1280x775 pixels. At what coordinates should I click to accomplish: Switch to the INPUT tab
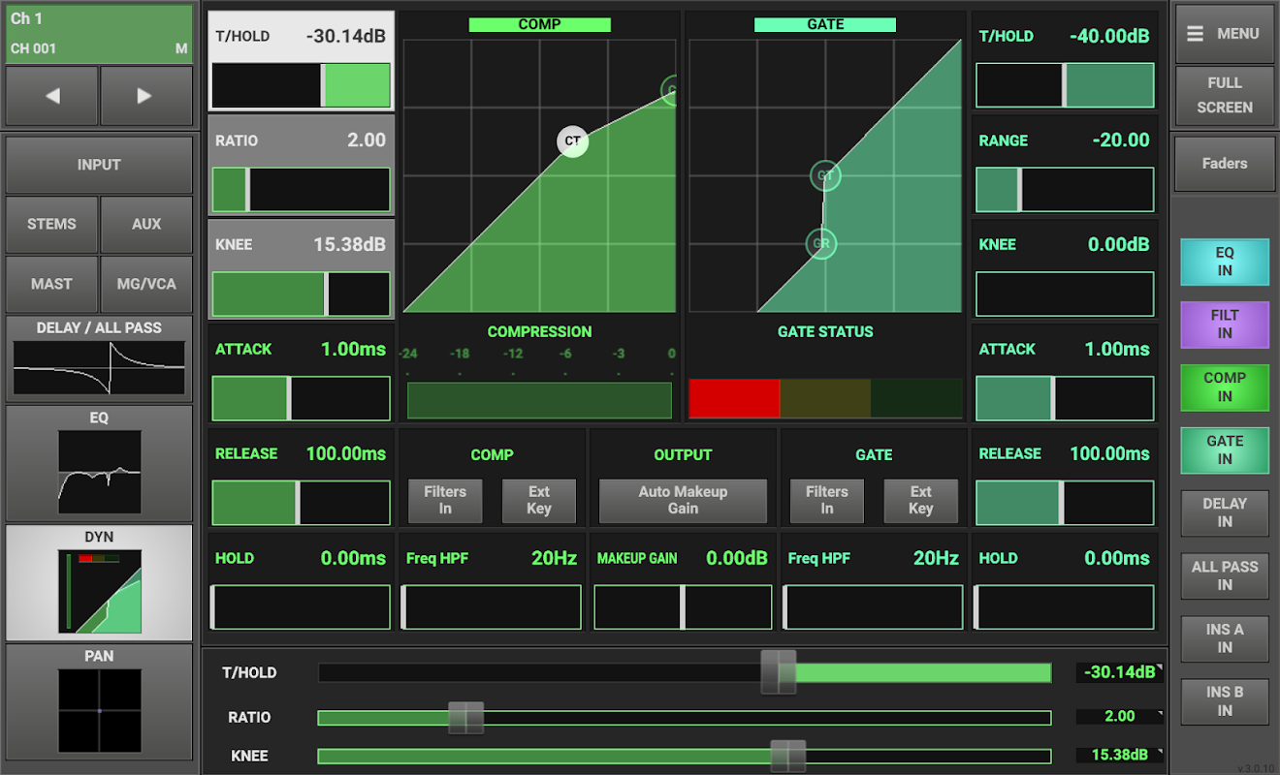[99, 165]
